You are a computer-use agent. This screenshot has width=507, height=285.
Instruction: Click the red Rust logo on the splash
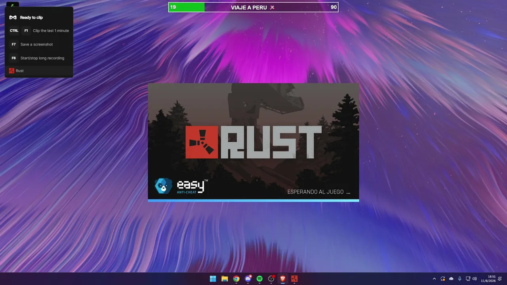click(x=202, y=142)
